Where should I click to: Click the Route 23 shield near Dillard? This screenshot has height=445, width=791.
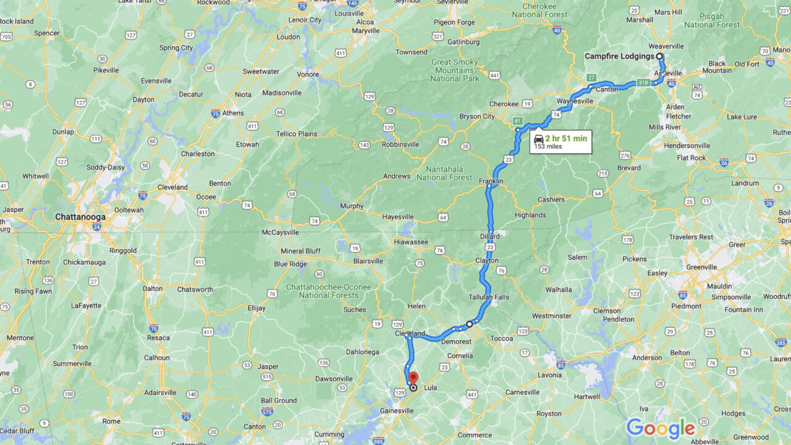[490, 247]
